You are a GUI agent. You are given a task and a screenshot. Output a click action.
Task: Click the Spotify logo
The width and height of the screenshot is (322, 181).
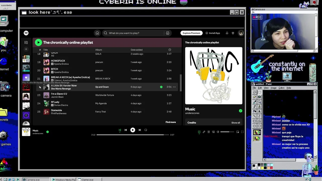[x=26, y=33]
